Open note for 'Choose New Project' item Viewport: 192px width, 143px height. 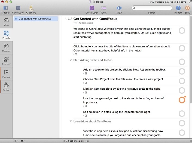click(85, 83)
